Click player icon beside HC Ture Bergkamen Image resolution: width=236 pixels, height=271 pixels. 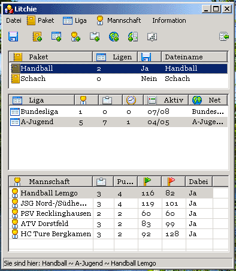(x=15, y=234)
